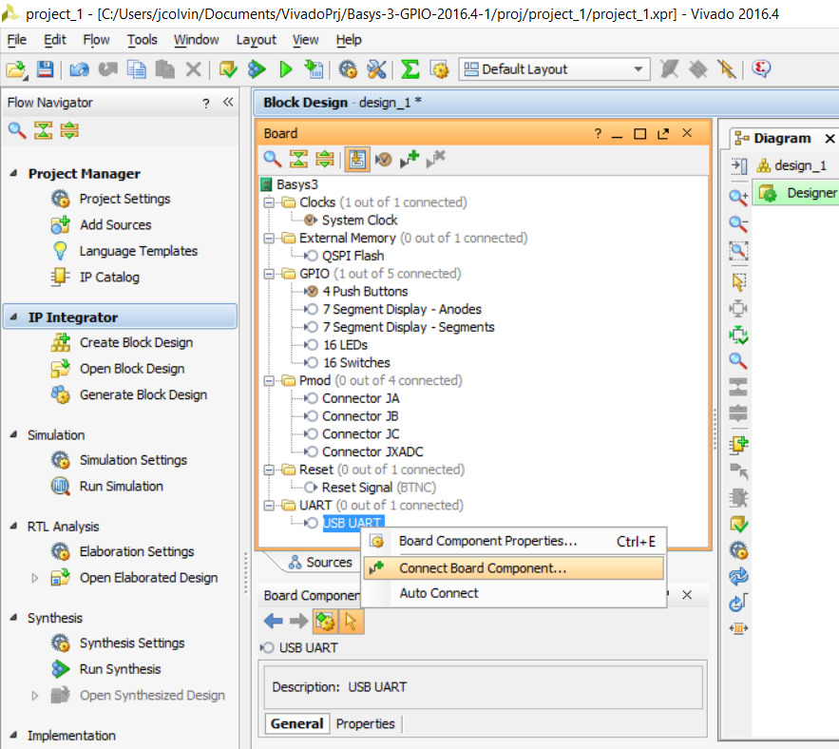
Task: Click the Connect Board Component plus icon
Action: [410, 159]
